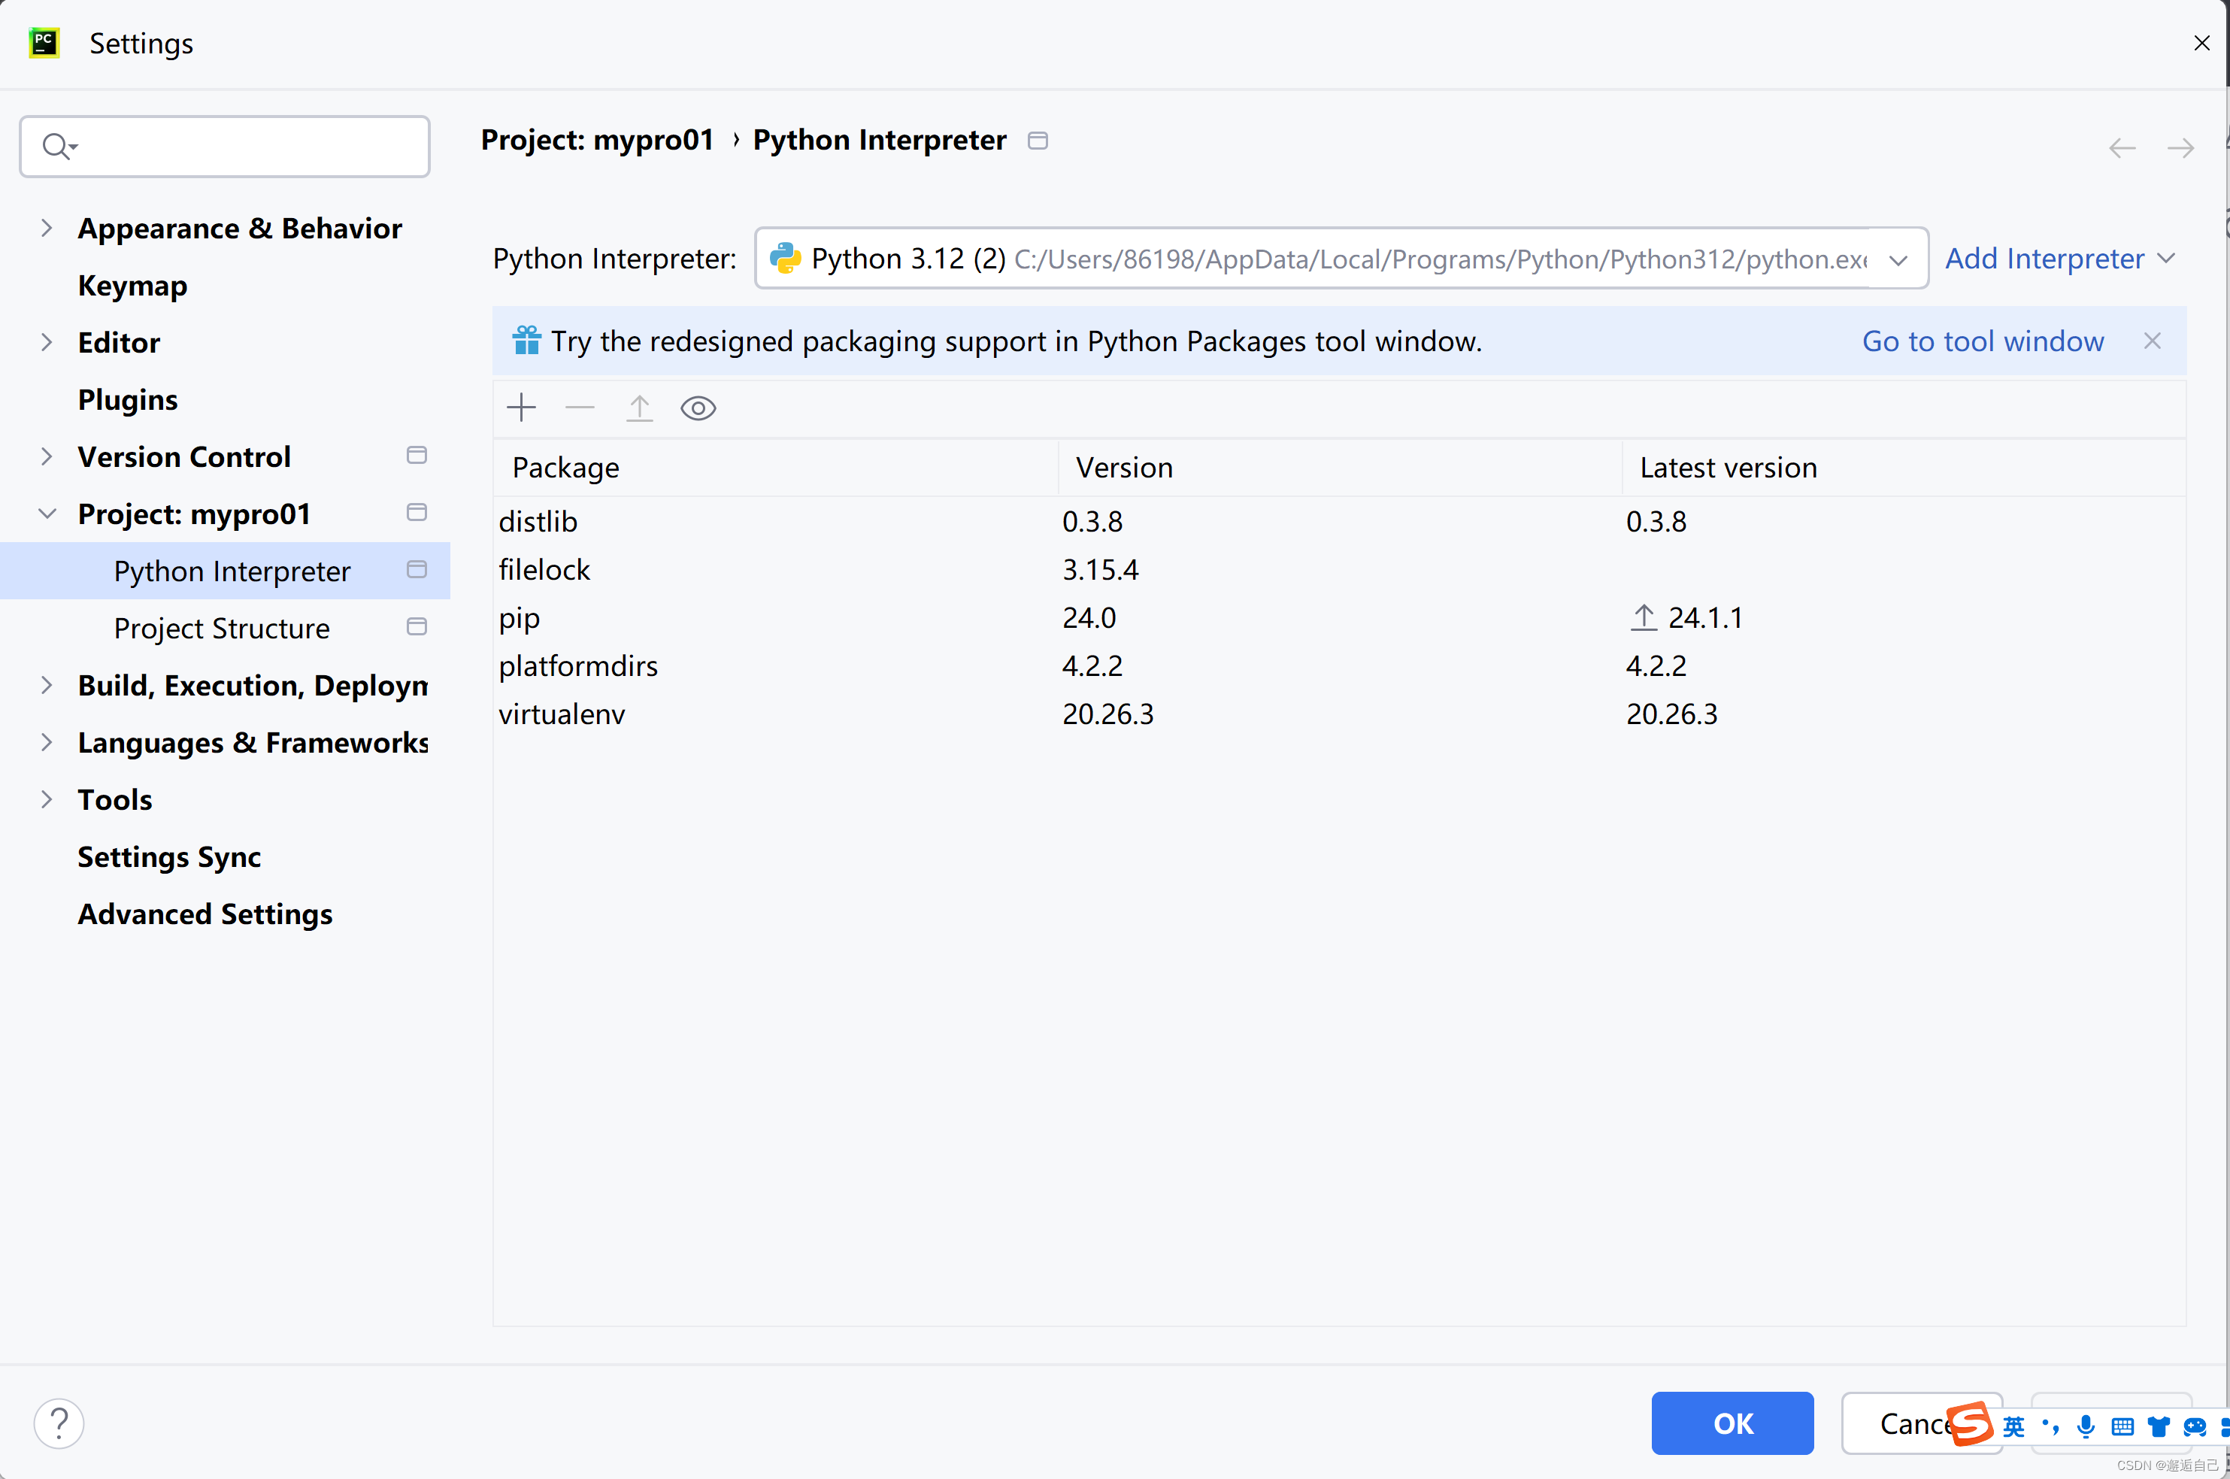Image resolution: width=2230 pixels, height=1479 pixels.
Task: Click the uninstall package minus icon
Action: click(x=580, y=408)
